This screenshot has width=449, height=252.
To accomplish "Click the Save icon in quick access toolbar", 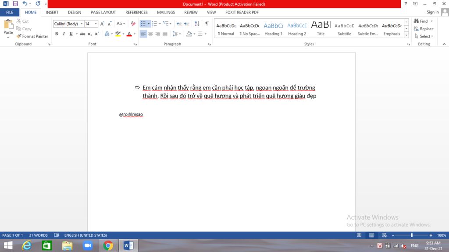I will [x=15, y=3].
